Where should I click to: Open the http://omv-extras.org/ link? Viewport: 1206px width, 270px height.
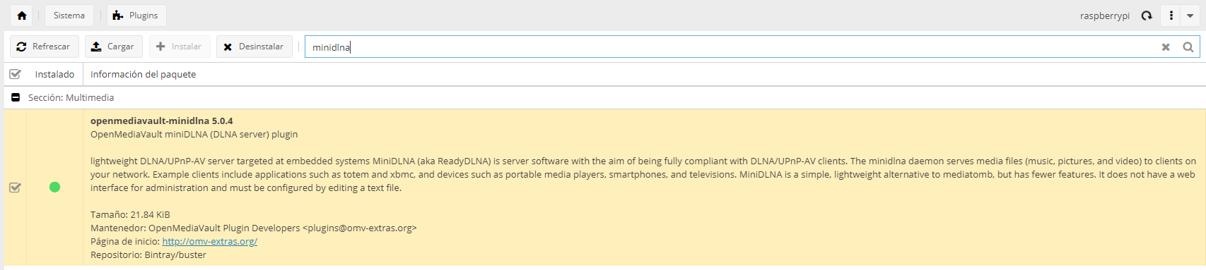click(x=210, y=241)
